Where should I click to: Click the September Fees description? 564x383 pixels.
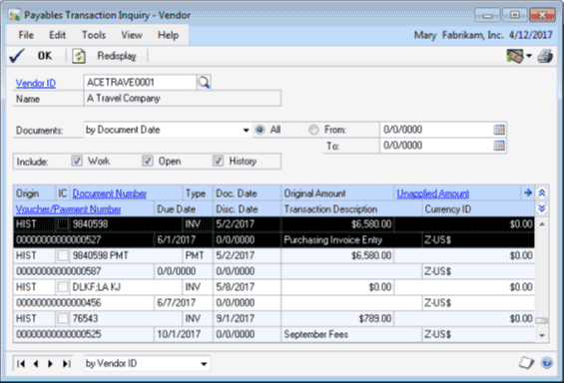point(316,334)
